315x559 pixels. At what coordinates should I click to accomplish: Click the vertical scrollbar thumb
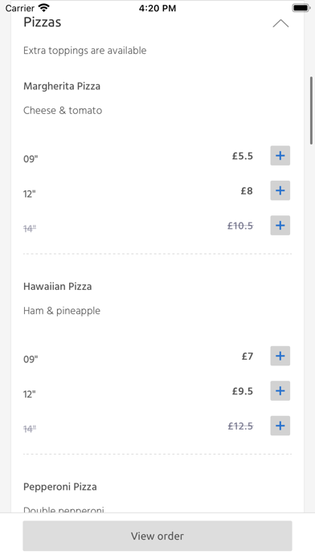(311, 111)
